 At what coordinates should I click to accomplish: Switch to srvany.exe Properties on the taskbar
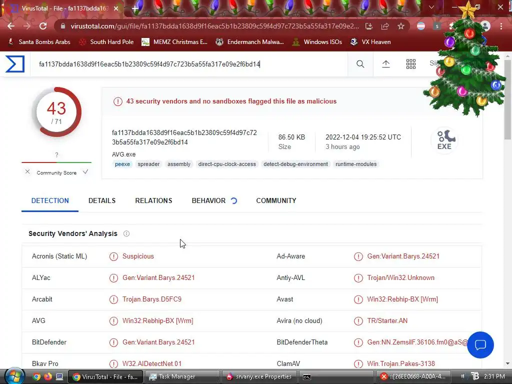[259, 376]
